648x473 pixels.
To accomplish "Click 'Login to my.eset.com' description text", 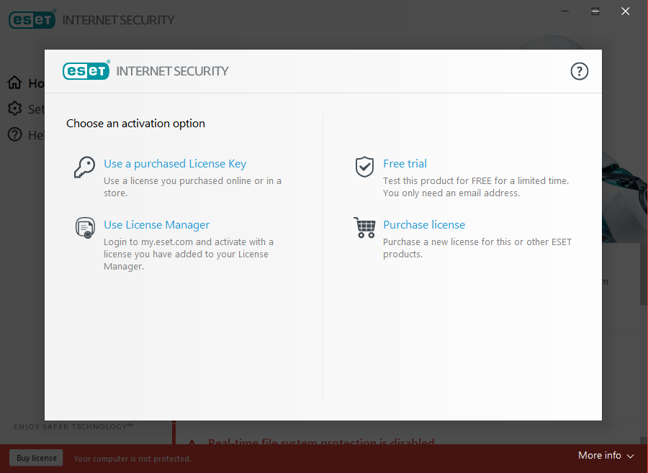I will (x=189, y=254).
